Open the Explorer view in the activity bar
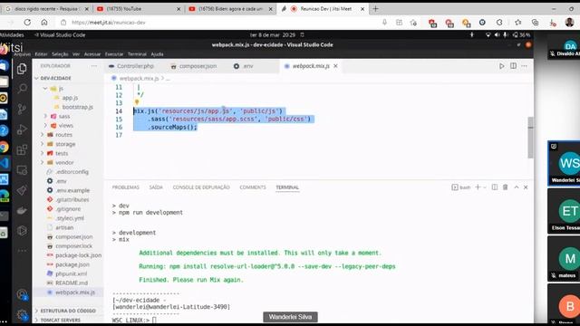Viewport: 580px width, 326px height. point(22,69)
